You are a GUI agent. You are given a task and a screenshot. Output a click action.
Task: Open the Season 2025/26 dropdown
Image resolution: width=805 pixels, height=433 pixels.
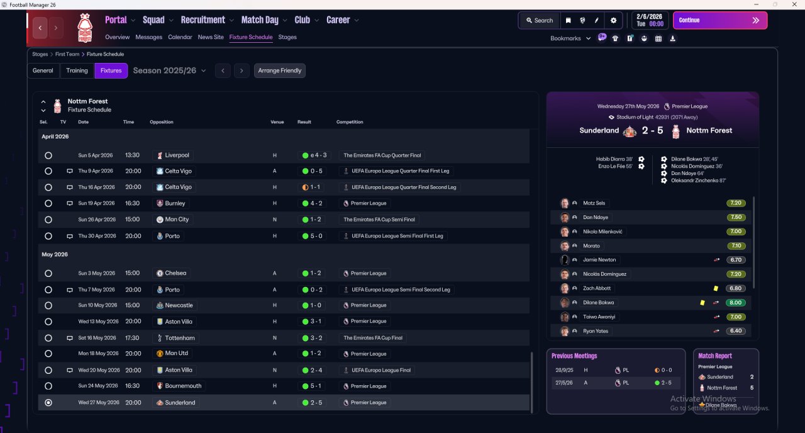click(x=170, y=70)
